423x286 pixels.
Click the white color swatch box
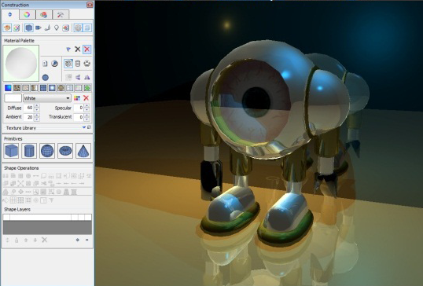13,98
